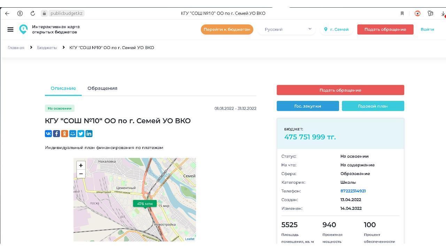Choose city via г. Семей selector
446x251 pixels.
click(x=336, y=29)
